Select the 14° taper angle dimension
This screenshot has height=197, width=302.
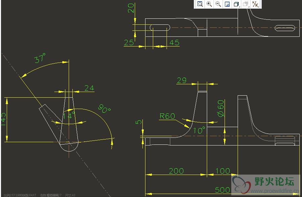pyautogui.click(x=69, y=116)
